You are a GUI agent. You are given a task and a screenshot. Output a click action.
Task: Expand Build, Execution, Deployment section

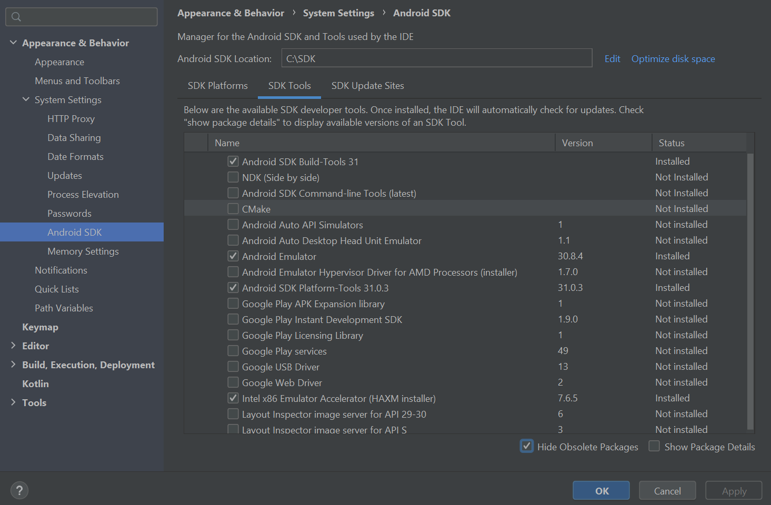[x=13, y=365]
